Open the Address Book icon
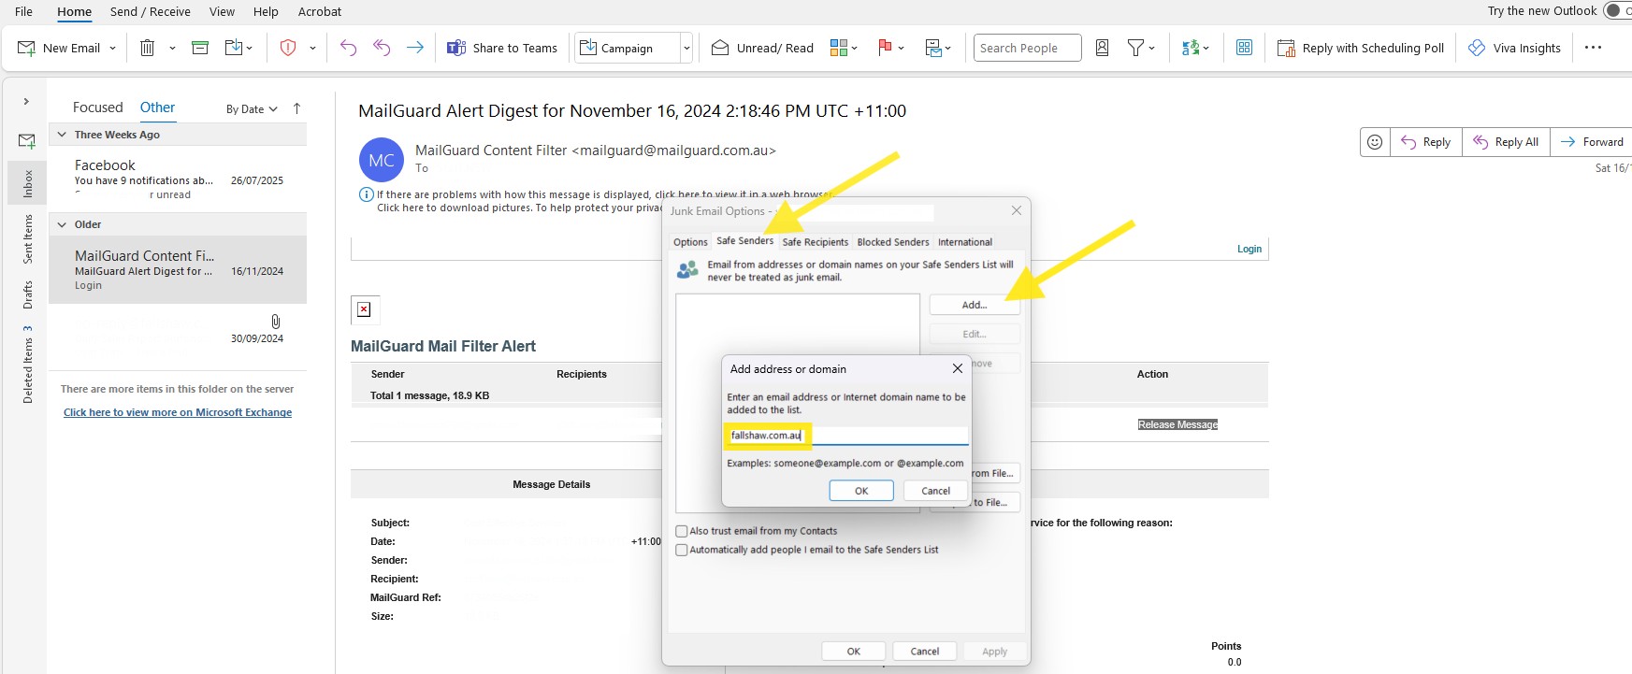The width and height of the screenshot is (1632, 674). pos(1103,48)
